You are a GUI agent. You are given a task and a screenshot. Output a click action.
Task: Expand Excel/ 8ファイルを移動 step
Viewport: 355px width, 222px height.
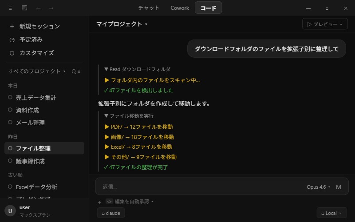[138, 147]
